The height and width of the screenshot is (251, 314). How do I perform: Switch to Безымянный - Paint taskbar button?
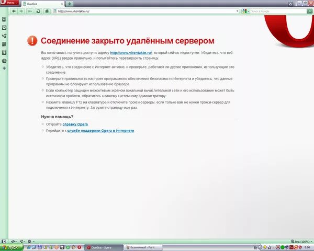142,247
